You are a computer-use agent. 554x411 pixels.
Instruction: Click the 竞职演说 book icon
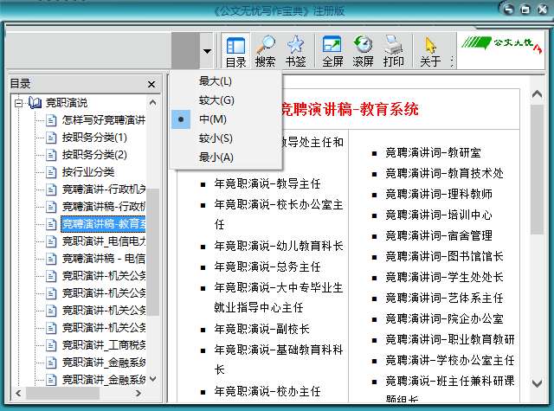[35, 103]
